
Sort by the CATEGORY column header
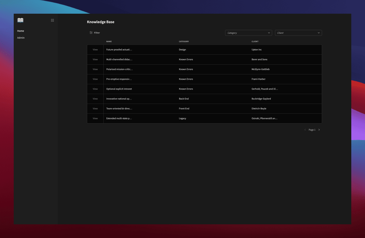184,41
